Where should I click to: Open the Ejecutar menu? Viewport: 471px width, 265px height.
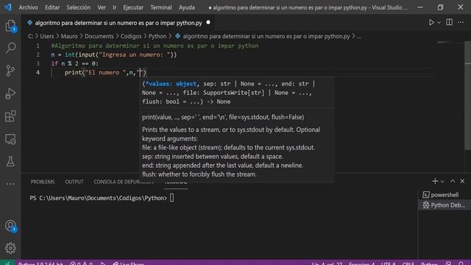[x=133, y=7]
